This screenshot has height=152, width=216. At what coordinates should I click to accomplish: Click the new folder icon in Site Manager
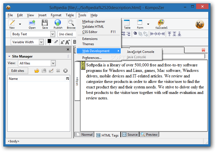click(44, 71)
